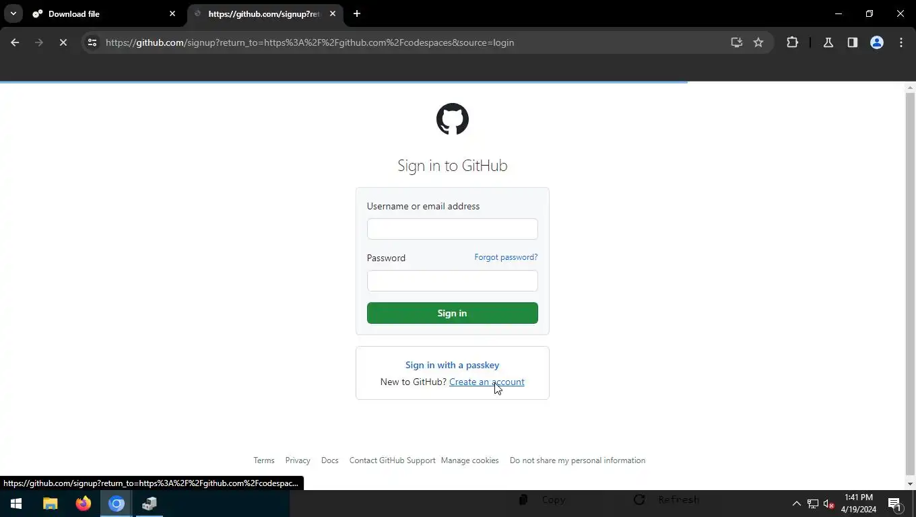Click Do not share my personal information

coord(577,460)
